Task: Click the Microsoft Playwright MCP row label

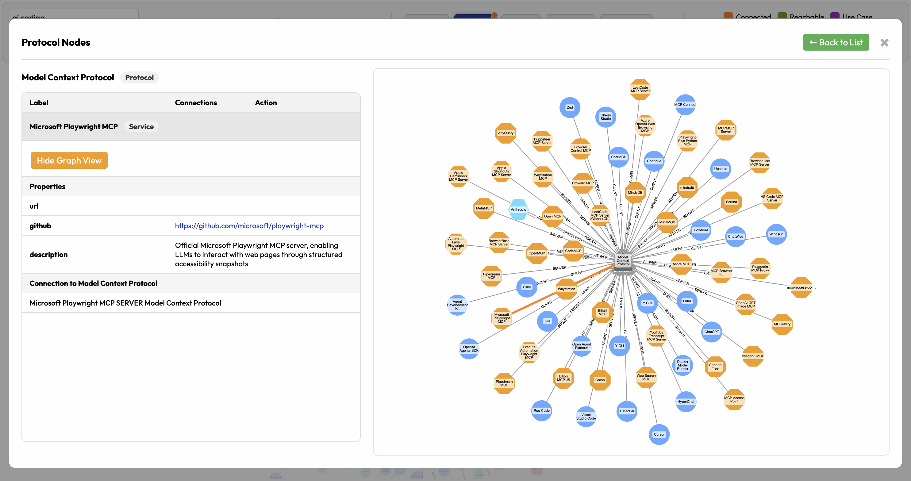Action: tap(74, 127)
